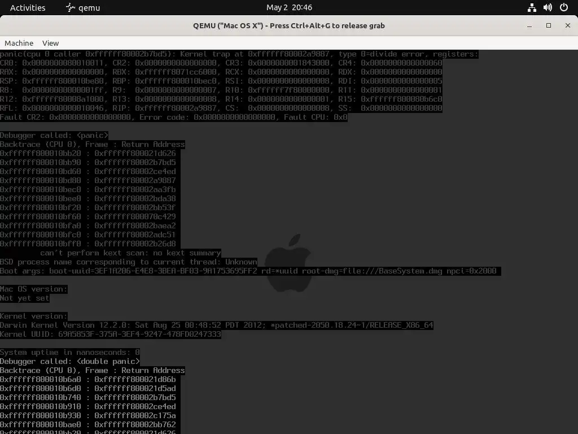This screenshot has width=578, height=434.
Task: Click the BSD process name line
Action: tap(129, 262)
